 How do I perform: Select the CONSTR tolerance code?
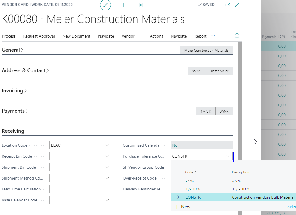point(193,197)
